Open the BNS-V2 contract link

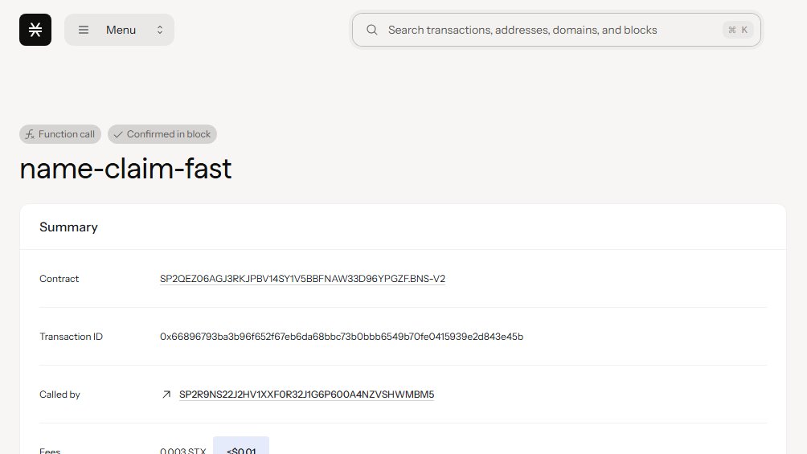[302, 279]
